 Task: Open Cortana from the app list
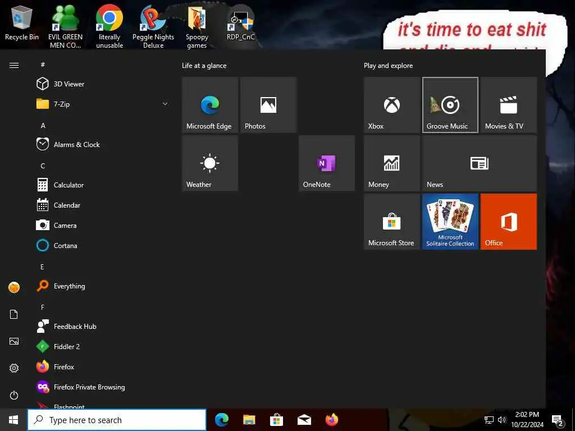[103, 246]
